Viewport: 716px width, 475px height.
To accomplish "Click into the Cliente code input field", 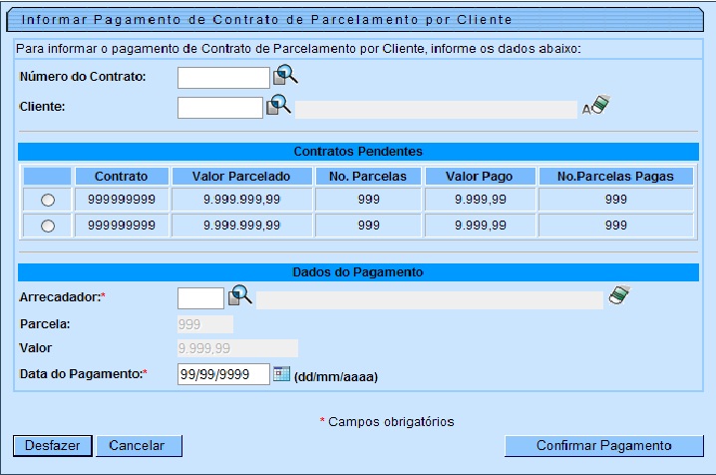I will (219, 108).
